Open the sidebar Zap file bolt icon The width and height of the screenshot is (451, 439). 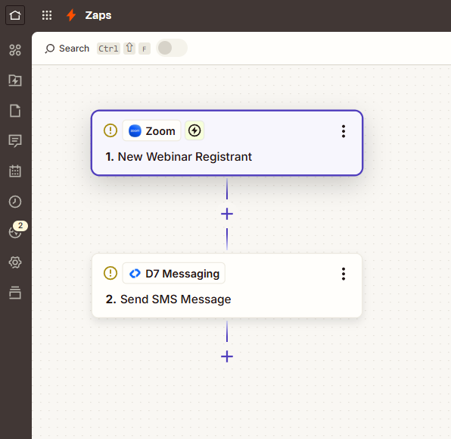click(15, 80)
